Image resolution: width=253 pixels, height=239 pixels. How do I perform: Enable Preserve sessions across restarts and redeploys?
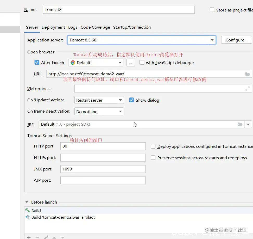click(x=153, y=158)
